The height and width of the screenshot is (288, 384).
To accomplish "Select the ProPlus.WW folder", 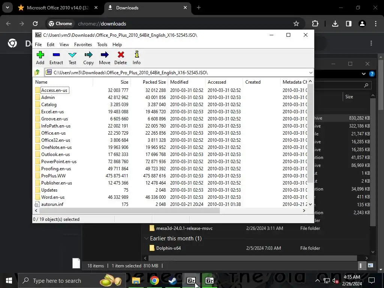I will 53,175.
